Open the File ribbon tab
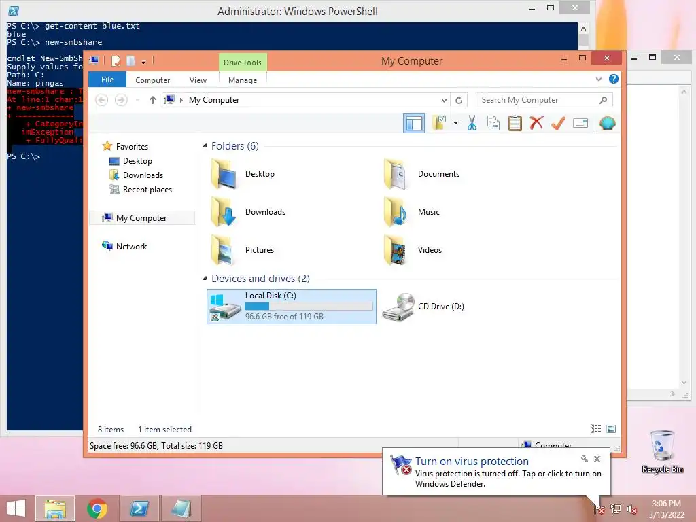Viewport: 696px width, 522px height. point(107,80)
